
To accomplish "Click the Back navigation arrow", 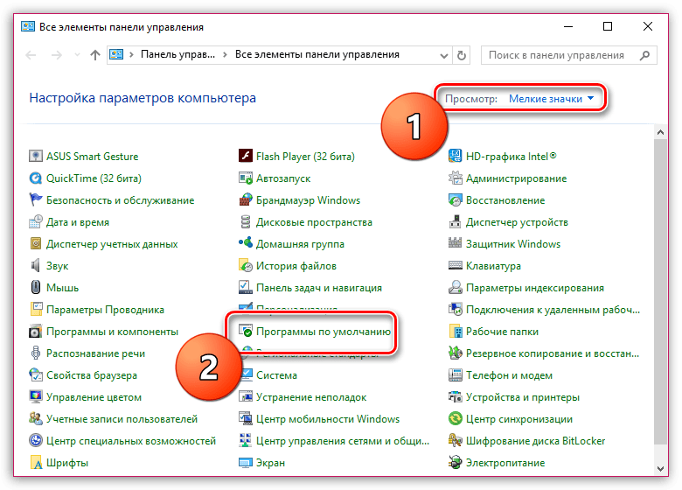I will point(31,55).
